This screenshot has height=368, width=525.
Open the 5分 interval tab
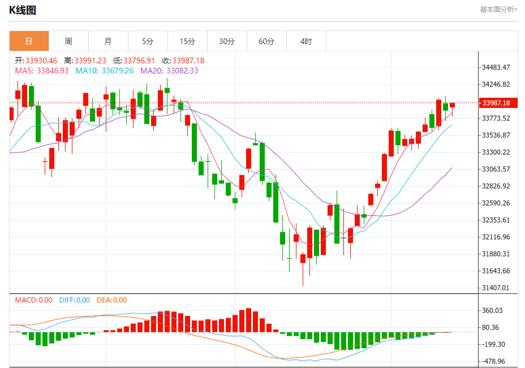coord(148,41)
